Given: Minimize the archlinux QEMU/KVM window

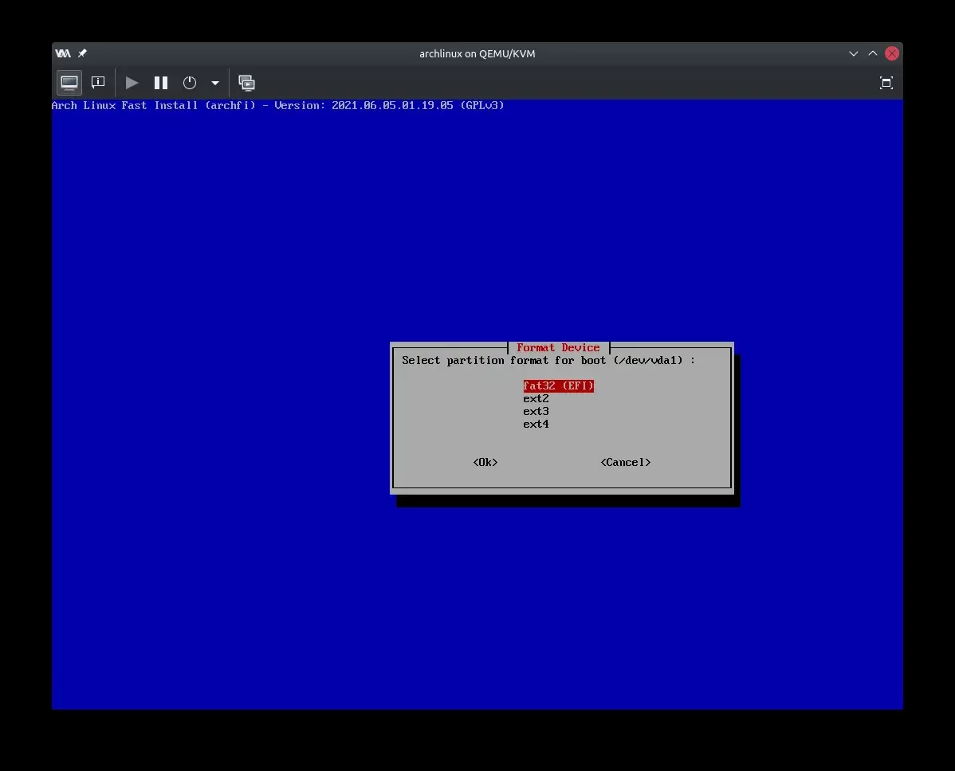Looking at the screenshot, I should [854, 53].
